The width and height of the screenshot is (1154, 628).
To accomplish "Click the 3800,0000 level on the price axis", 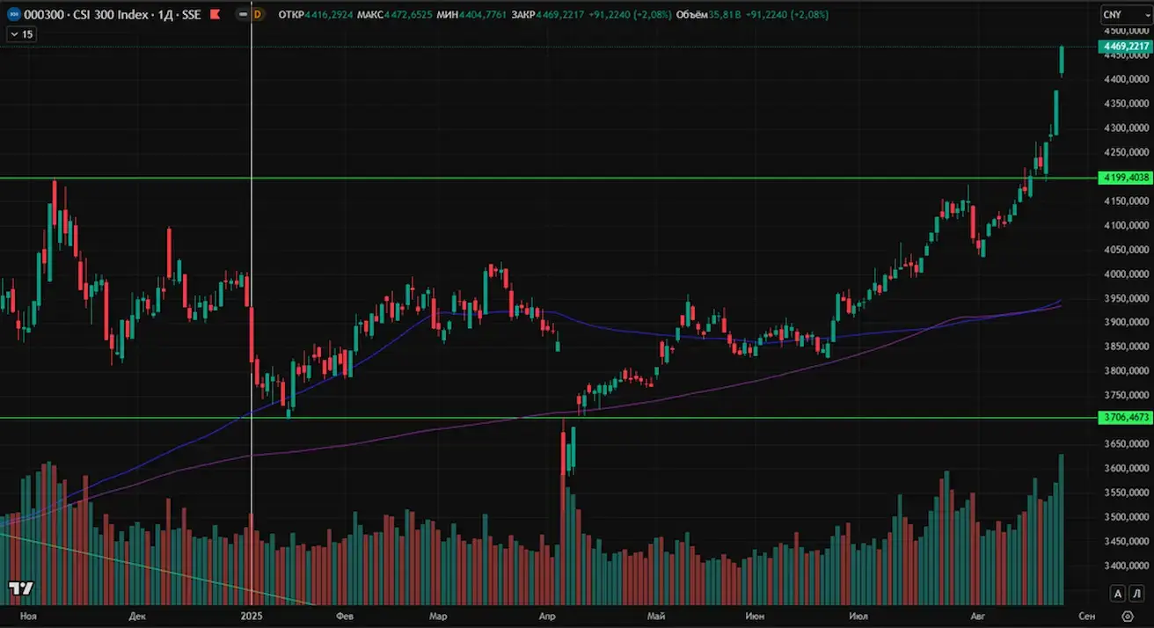I will 1125,370.
